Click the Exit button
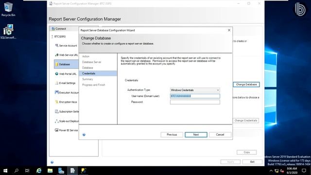The image size is (311, 175). point(252,162)
